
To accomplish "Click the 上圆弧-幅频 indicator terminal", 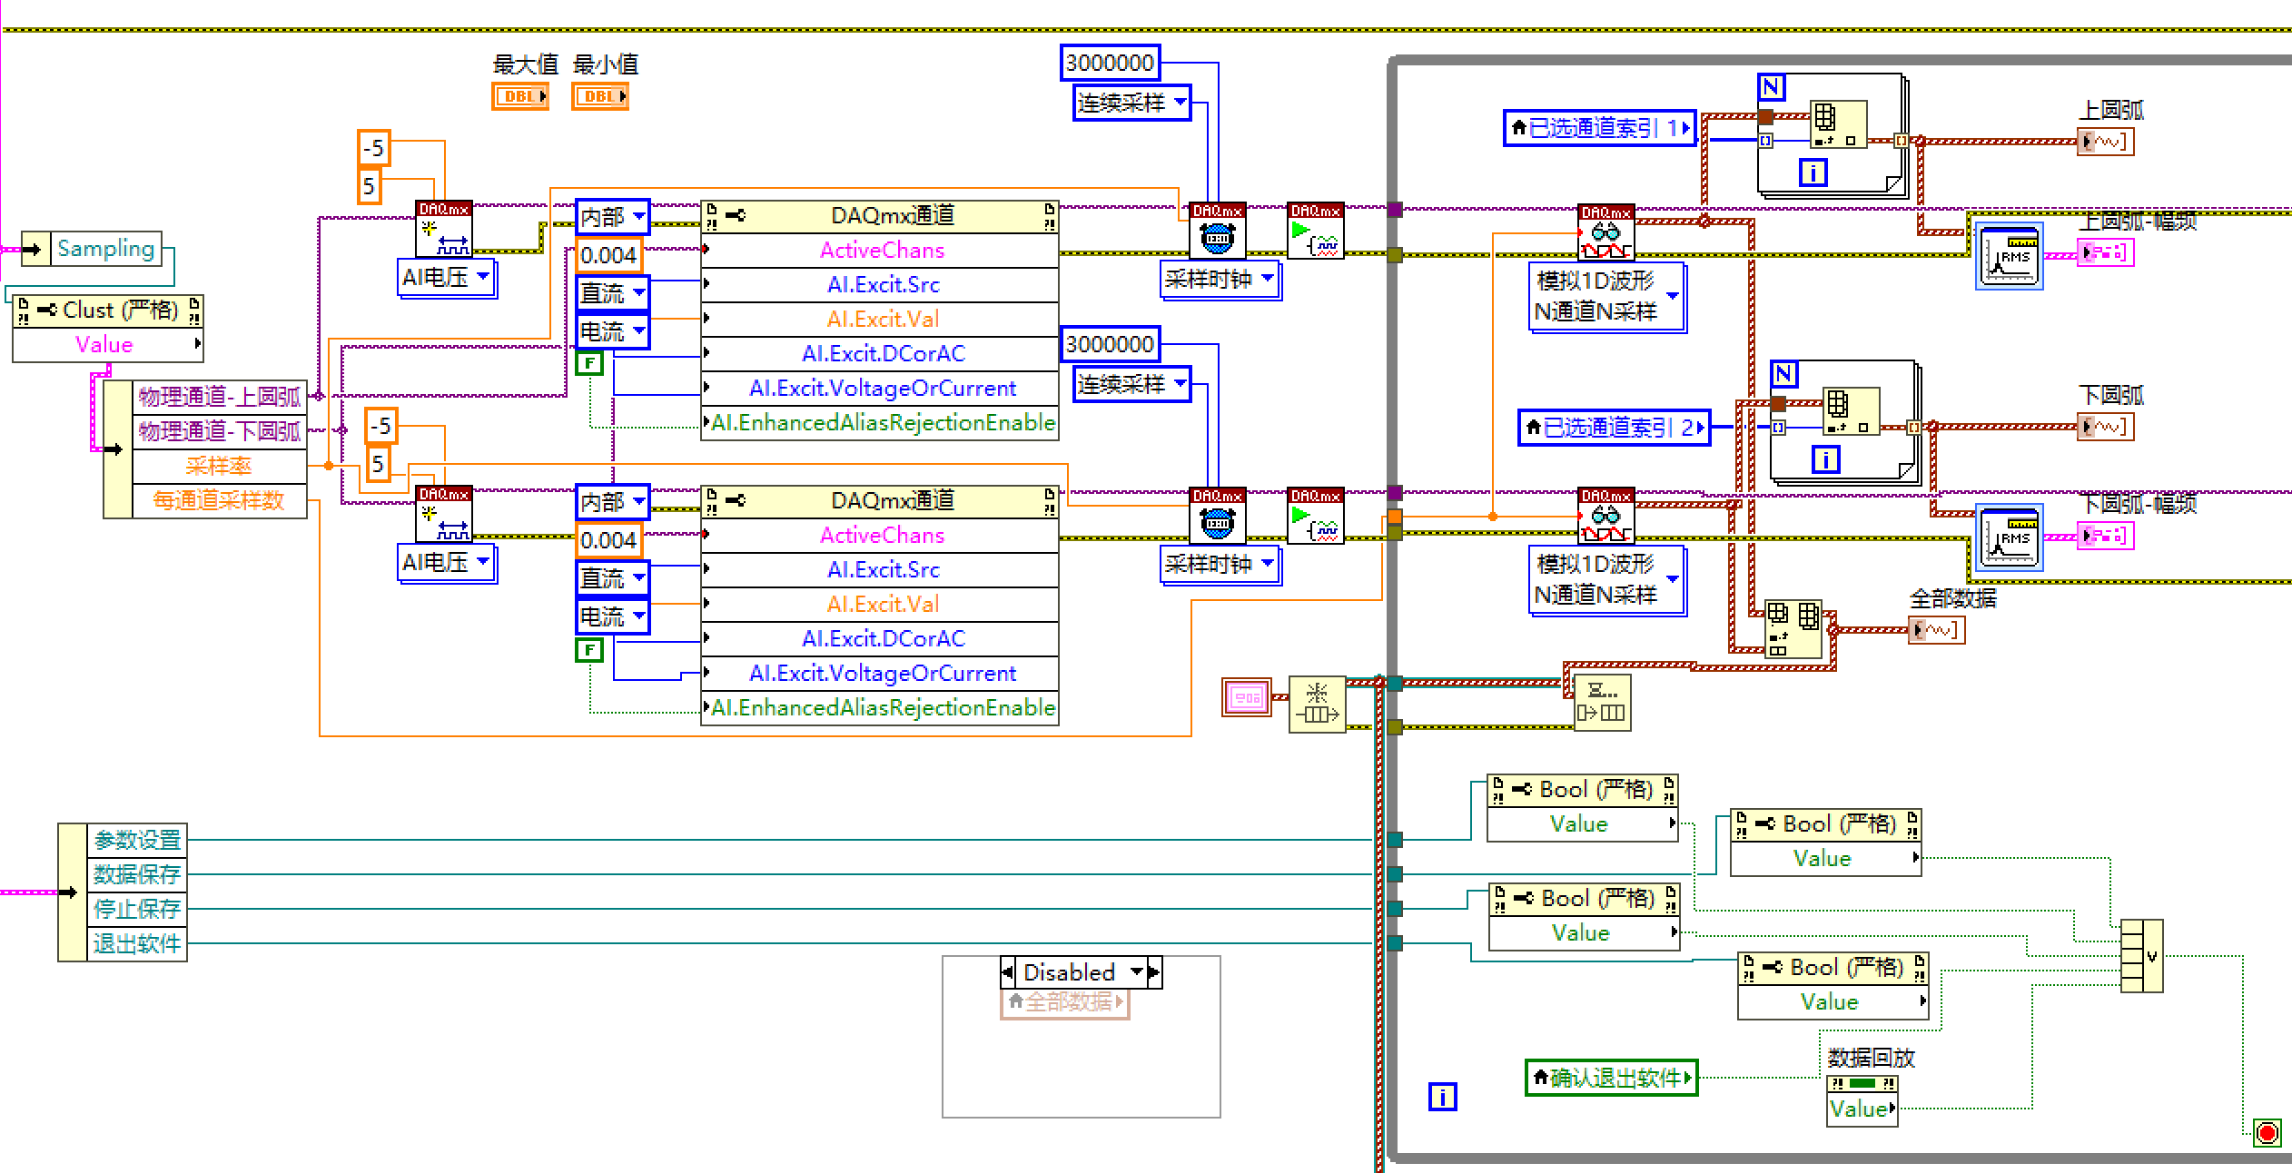I will click(x=2105, y=252).
